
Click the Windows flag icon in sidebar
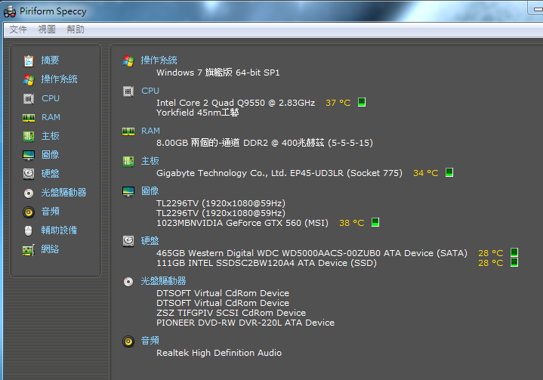coord(29,80)
